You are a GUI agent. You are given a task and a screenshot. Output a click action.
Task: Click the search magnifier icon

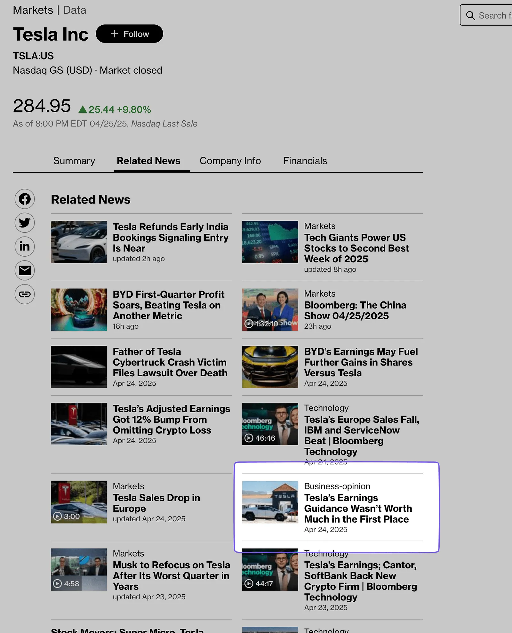click(470, 15)
